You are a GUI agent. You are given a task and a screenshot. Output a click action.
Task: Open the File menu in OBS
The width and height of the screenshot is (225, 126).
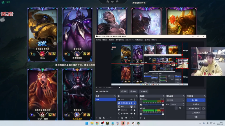[x=98, y=40]
